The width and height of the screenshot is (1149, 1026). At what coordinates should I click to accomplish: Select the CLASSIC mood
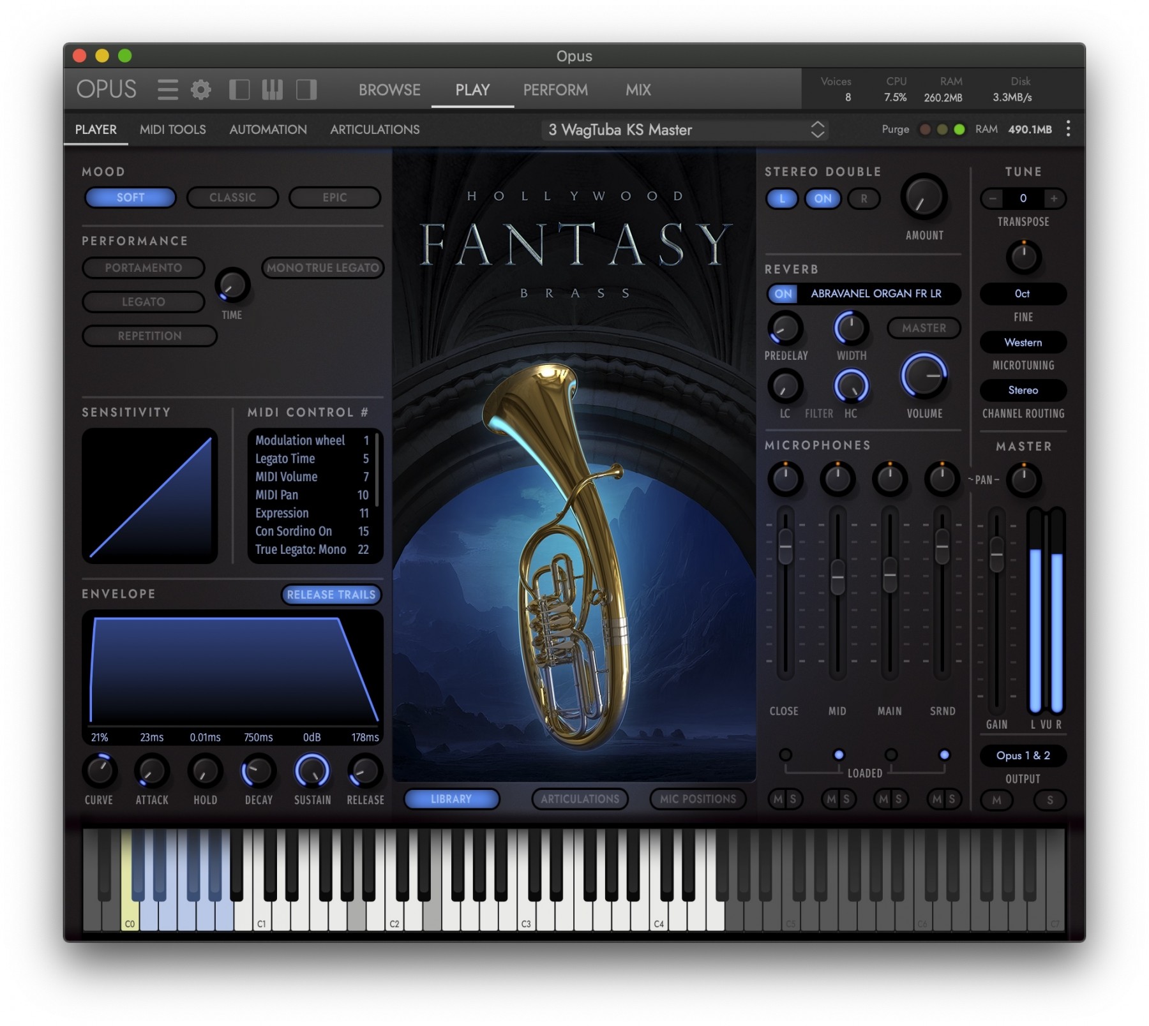pyautogui.click(x=232, y=198)
